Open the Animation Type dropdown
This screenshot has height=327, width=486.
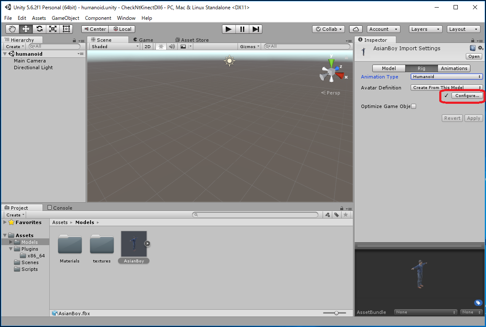(x=446, y=77)
